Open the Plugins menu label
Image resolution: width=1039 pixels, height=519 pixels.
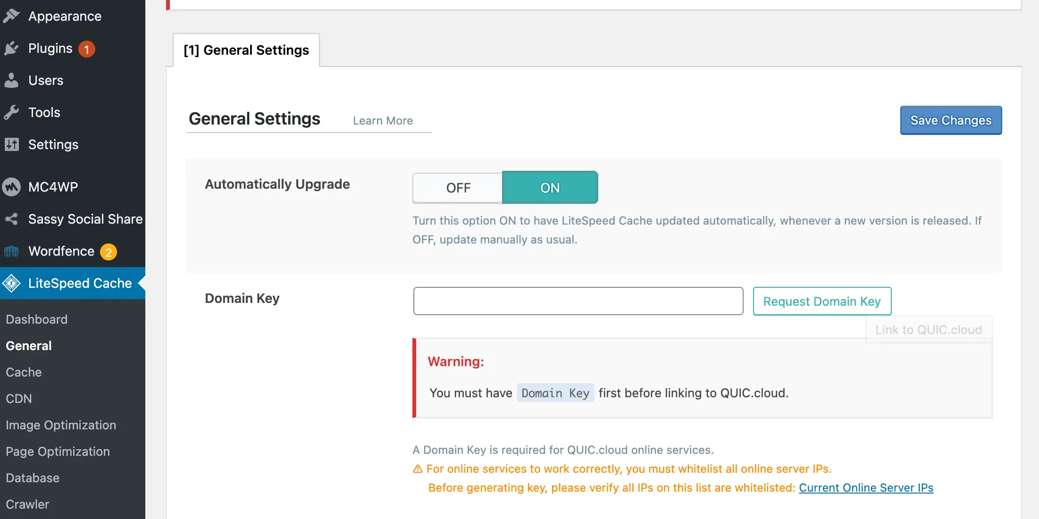[50, 48]
